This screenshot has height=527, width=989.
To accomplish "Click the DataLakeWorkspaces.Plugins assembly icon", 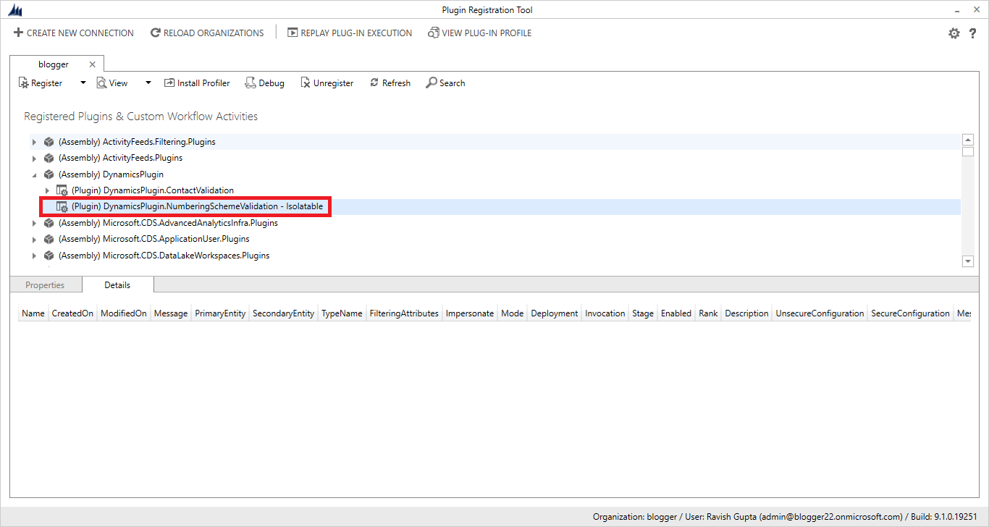I will click(x=49, y=256).
